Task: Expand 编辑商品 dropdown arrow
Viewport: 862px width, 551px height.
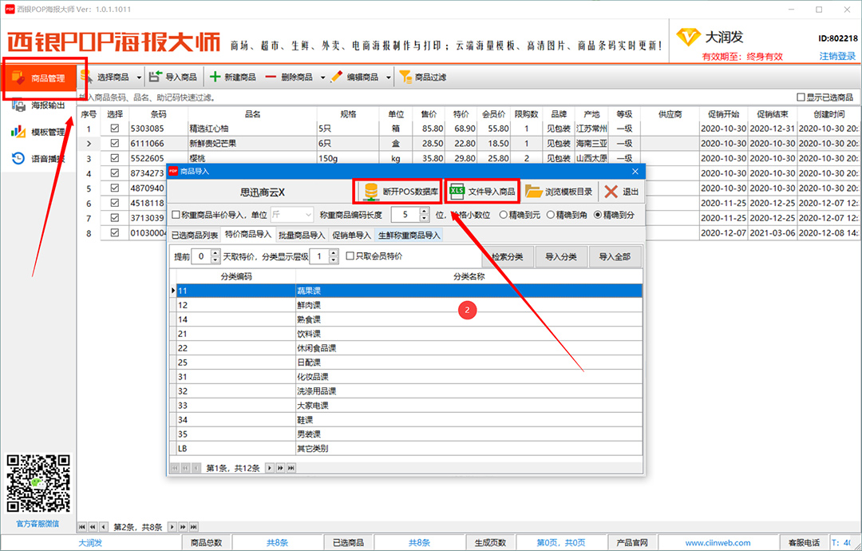Action: (x=389, y=78)
